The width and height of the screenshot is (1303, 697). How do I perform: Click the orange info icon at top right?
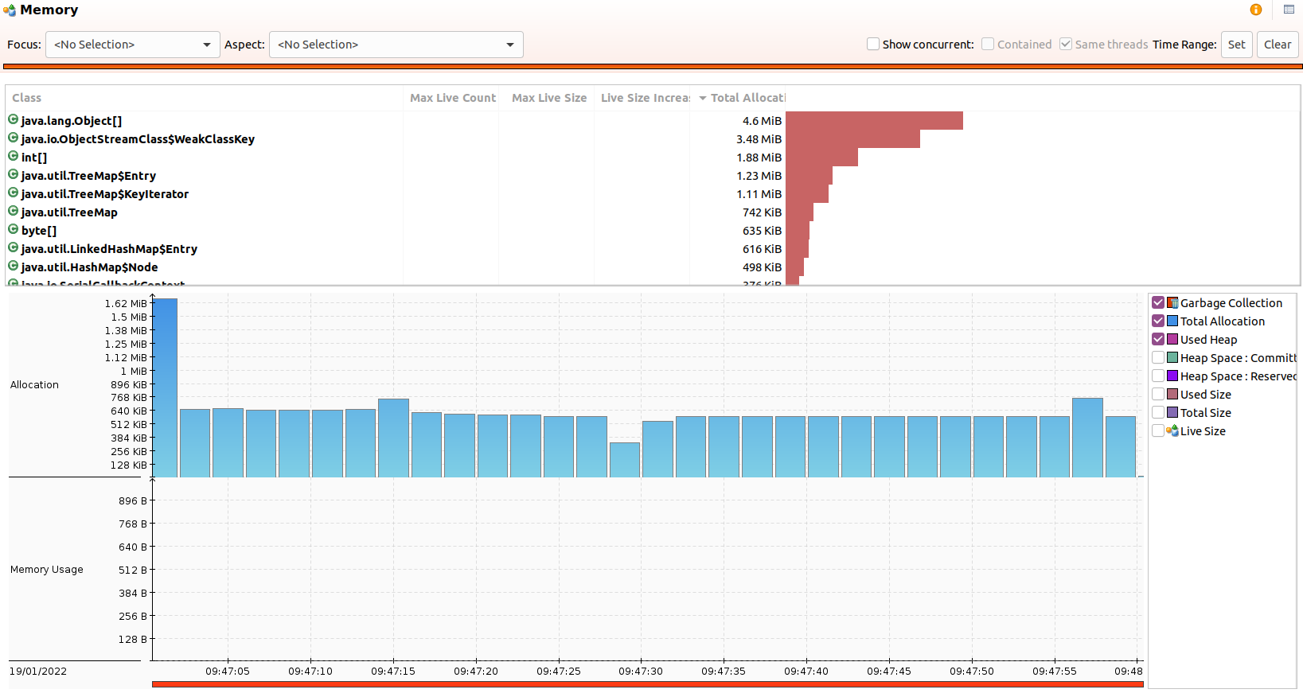pos(1256,10)
